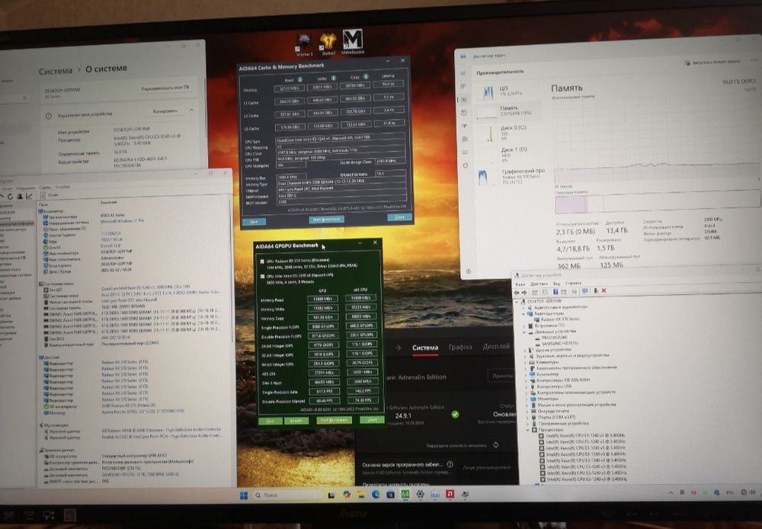Click Close in Cache & Memory Benchmark
The width and height of the screenshot is (762, 529).
pos(399,216)
